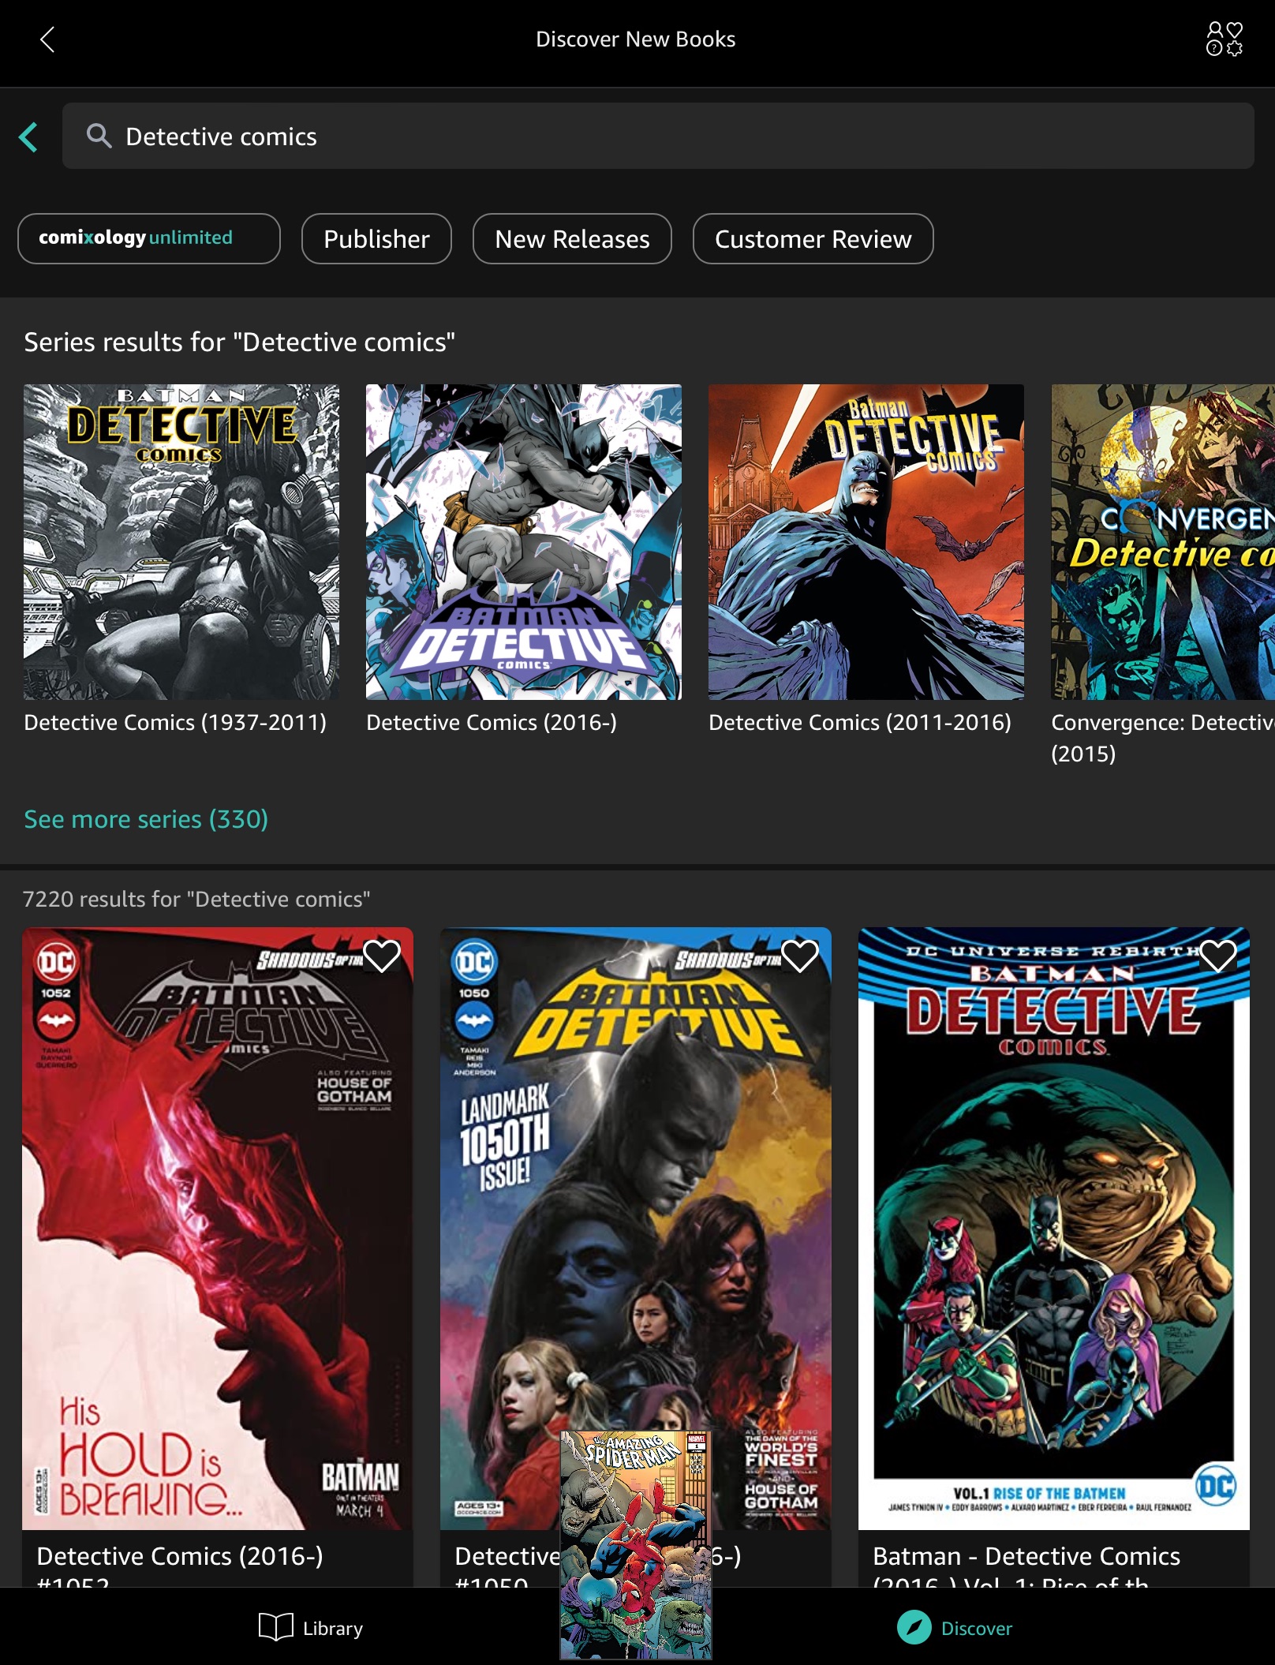This screenshot has height=1665, width=1275.
Task: Select 'Detective Comics (1937-2011)' series title
Action: (x=175, y=723)
